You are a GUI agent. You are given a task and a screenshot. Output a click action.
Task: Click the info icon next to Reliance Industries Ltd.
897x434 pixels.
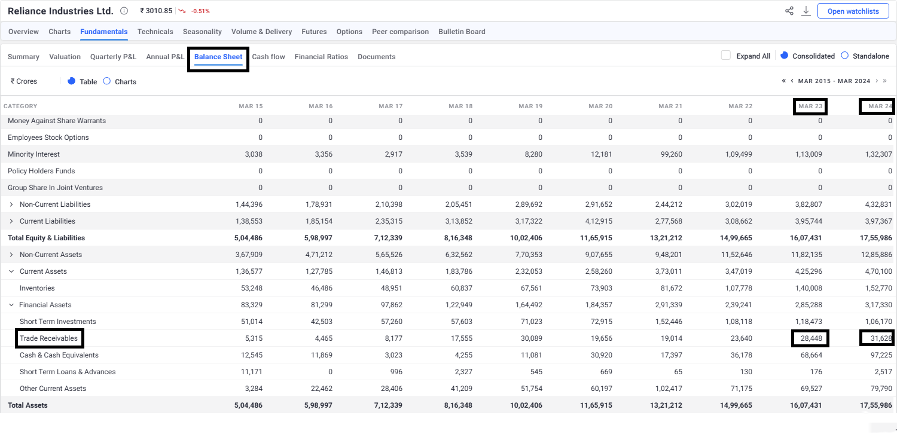124,11
